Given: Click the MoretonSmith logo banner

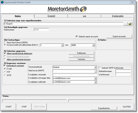Looking at the screenshot, I should 67,9.
